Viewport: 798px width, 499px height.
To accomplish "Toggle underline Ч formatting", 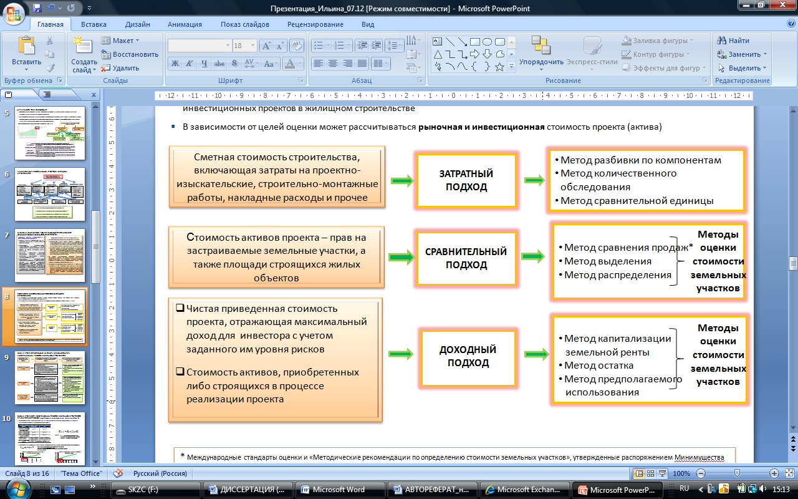I will (204, 64).
